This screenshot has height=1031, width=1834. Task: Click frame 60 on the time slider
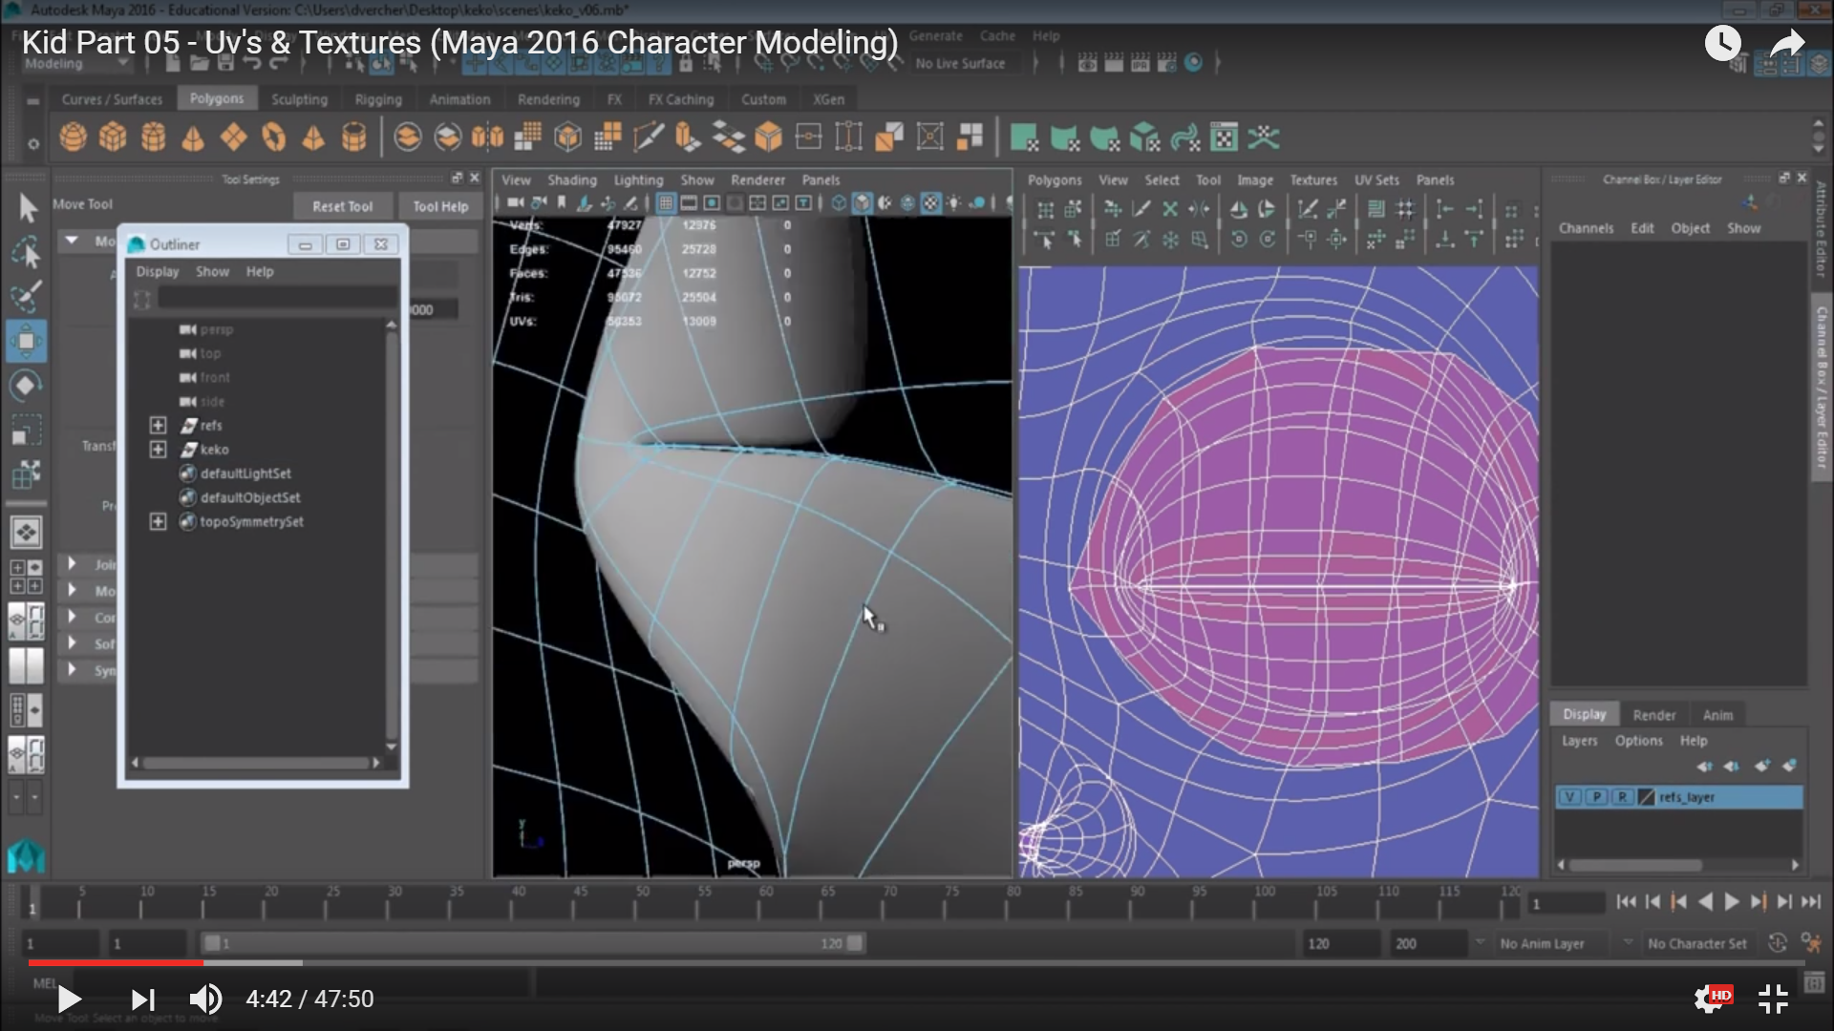(766, 900)
